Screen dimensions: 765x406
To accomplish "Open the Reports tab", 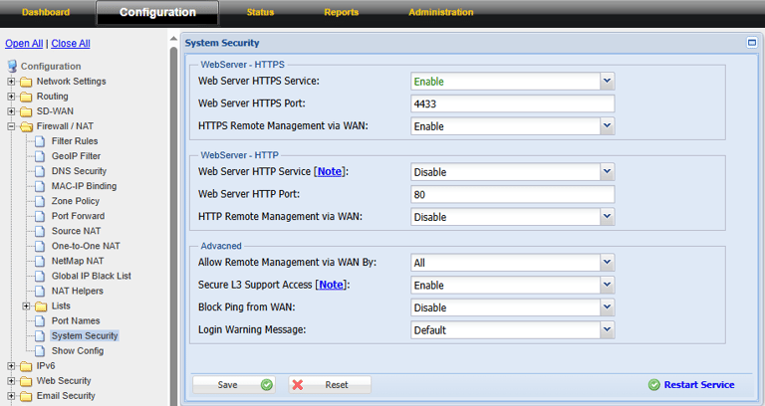I will [341, 12].
